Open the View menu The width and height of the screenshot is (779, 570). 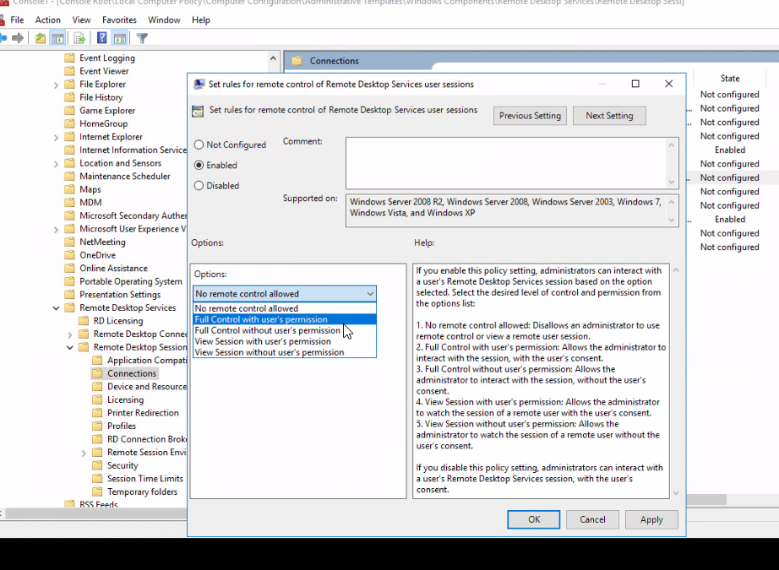tap(81, 20)
